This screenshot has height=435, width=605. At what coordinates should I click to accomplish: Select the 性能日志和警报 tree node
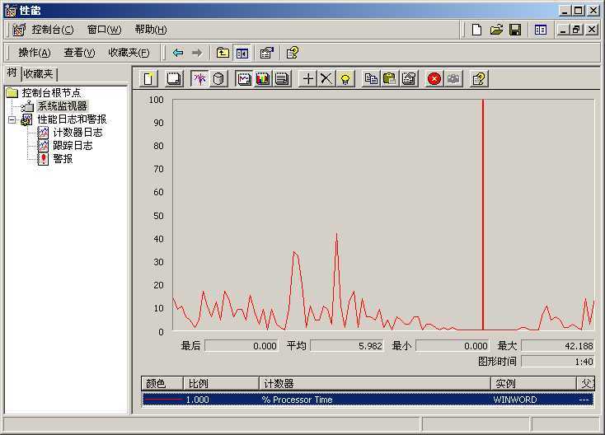[x=72, y=119]
